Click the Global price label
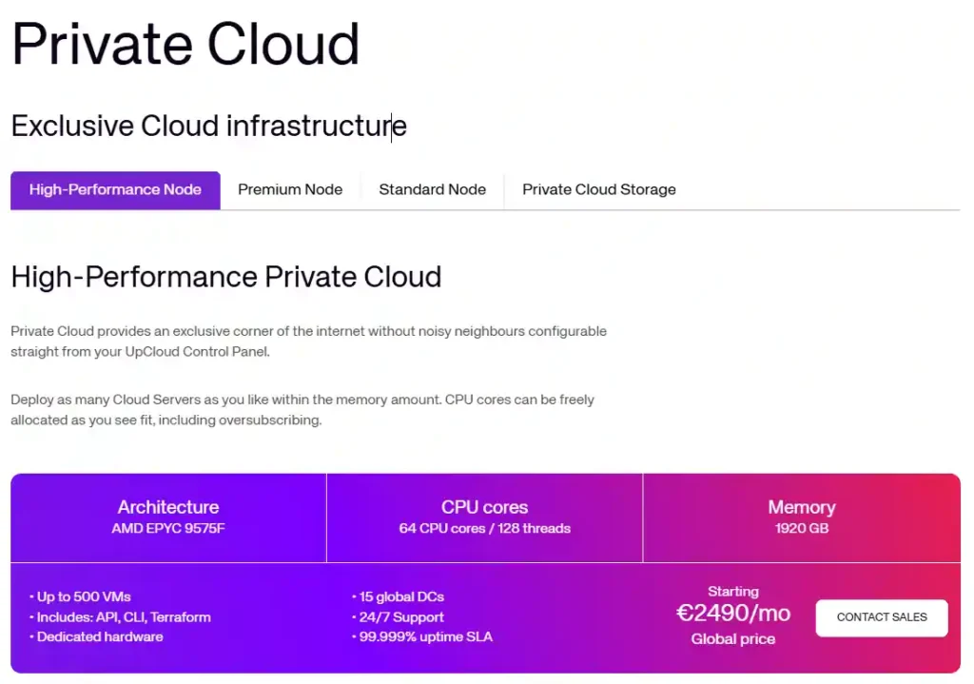This screenshot has width=974, height=684. 733,639
